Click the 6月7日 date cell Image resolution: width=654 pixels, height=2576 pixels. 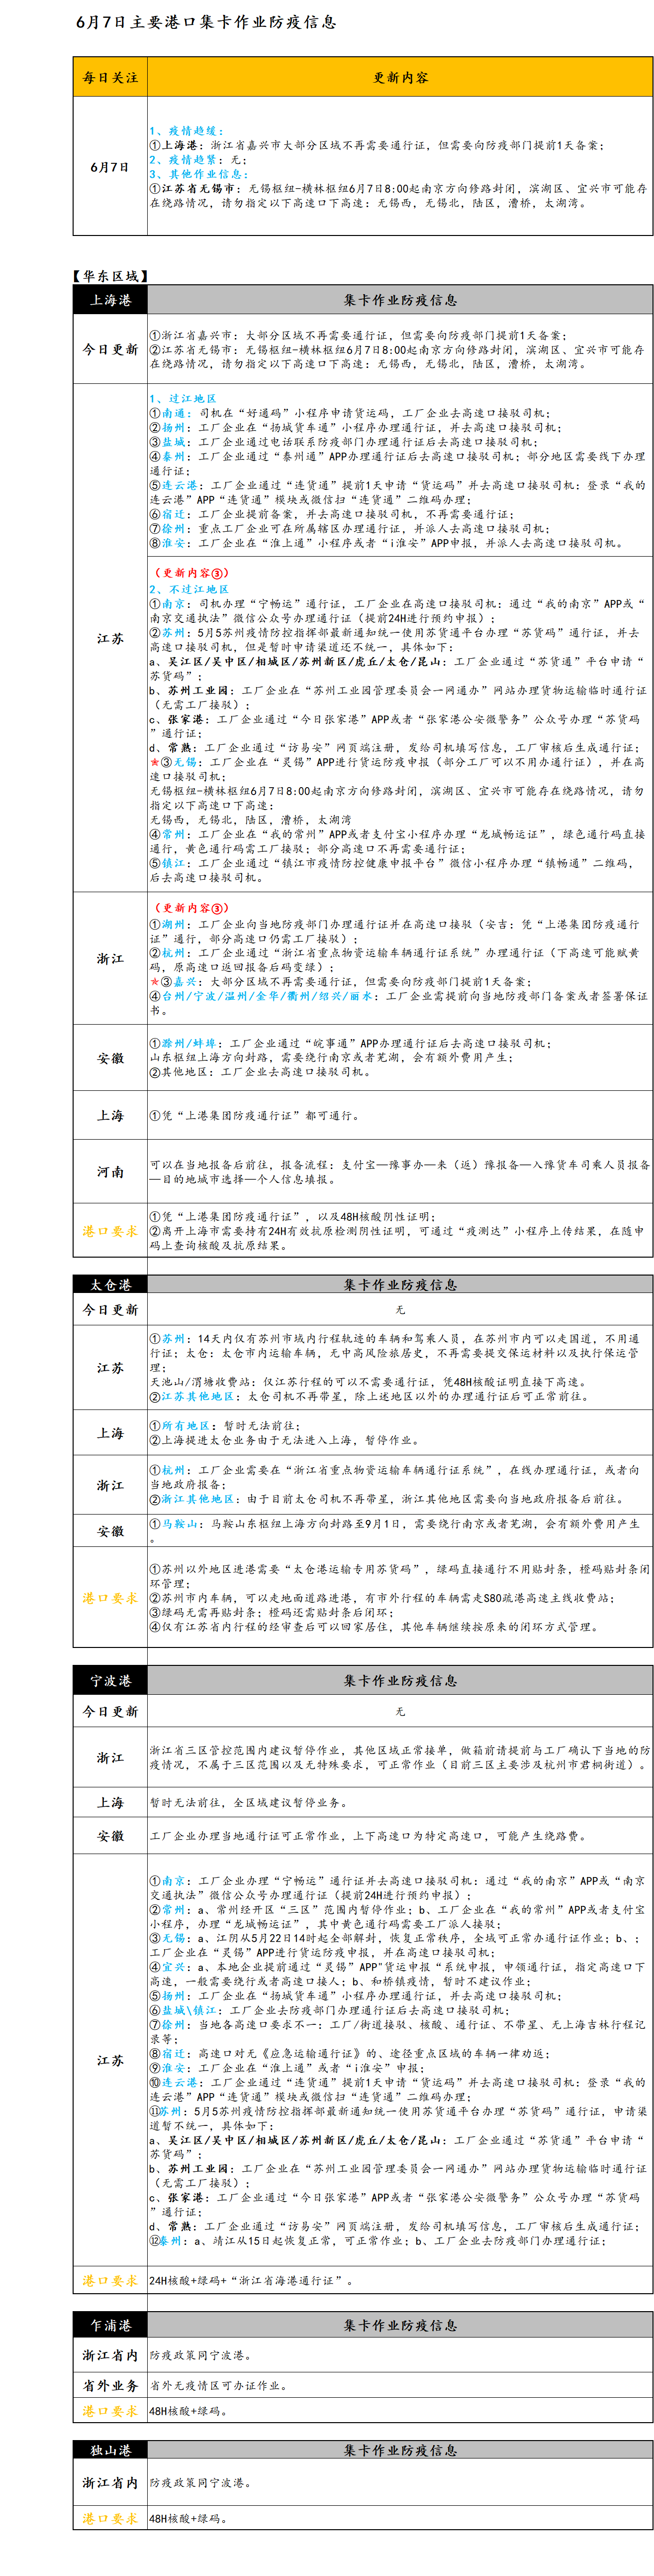click(x=110, y=167)
